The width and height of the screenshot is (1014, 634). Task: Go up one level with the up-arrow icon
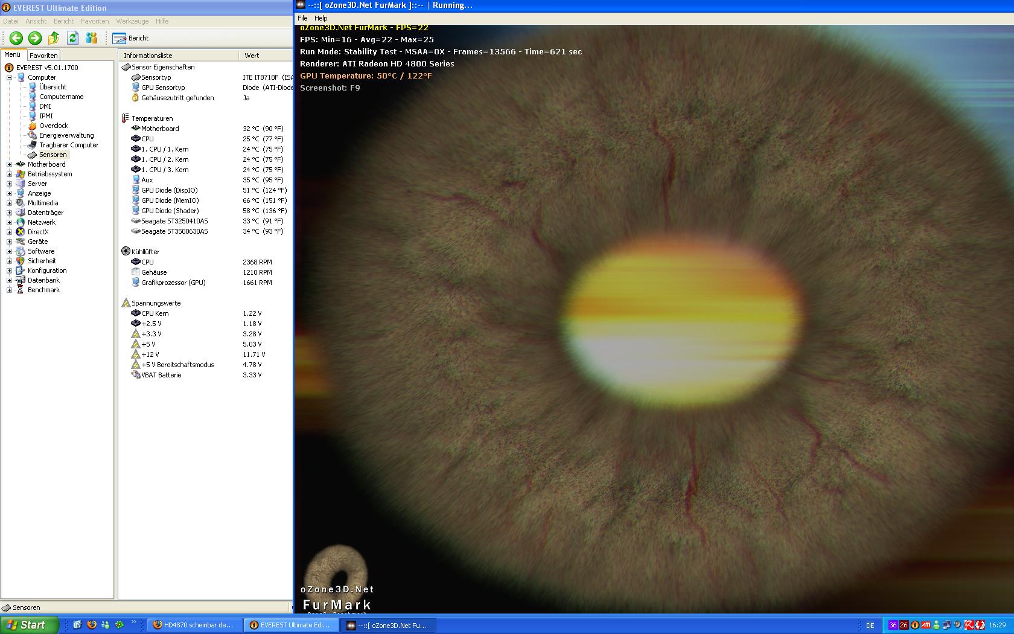[54, 38]
